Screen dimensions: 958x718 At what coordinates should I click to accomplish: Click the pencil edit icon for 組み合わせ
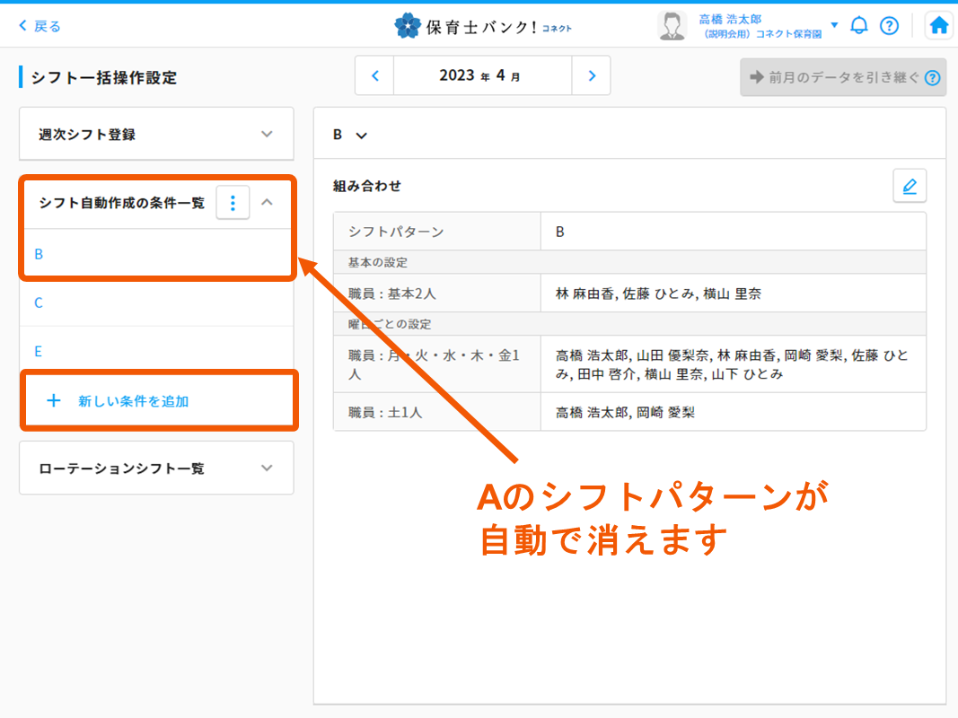pos(910,186)
